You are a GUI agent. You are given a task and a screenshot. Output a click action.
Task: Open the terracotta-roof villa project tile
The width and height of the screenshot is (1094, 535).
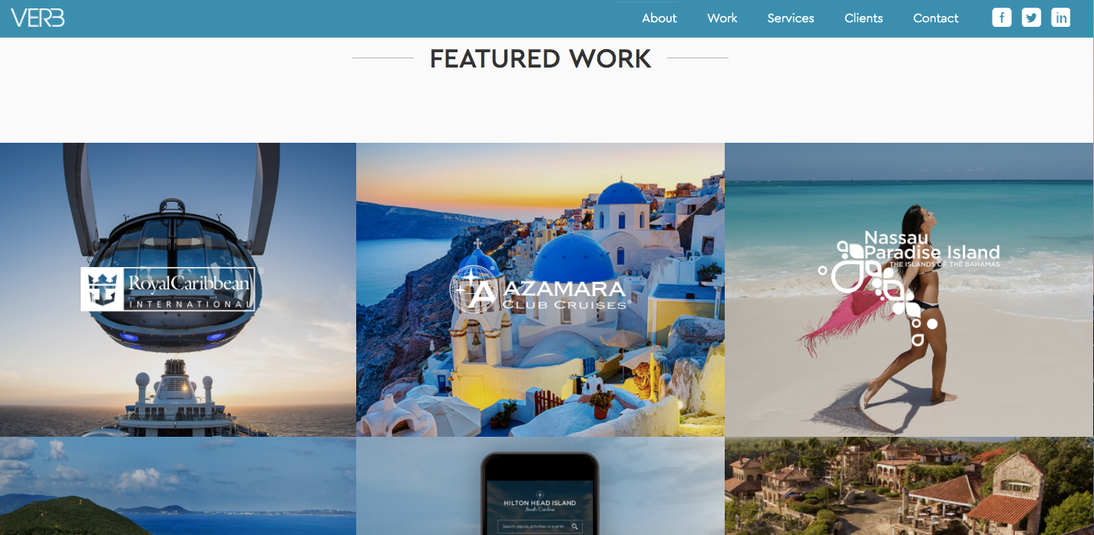click(909, 486)
